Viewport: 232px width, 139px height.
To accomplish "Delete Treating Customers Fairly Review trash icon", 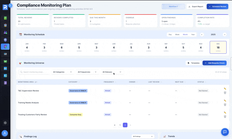I will coord(225,117).
